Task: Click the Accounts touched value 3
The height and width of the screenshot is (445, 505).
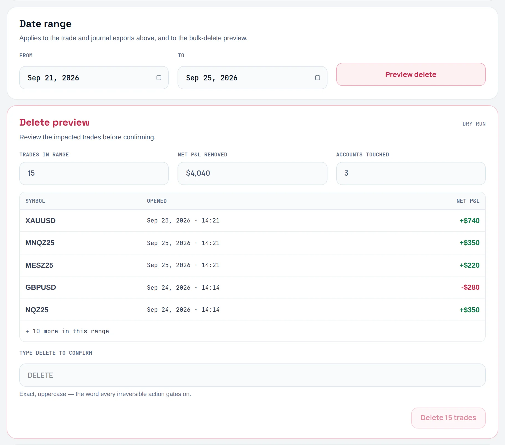Action: point(411,173)
